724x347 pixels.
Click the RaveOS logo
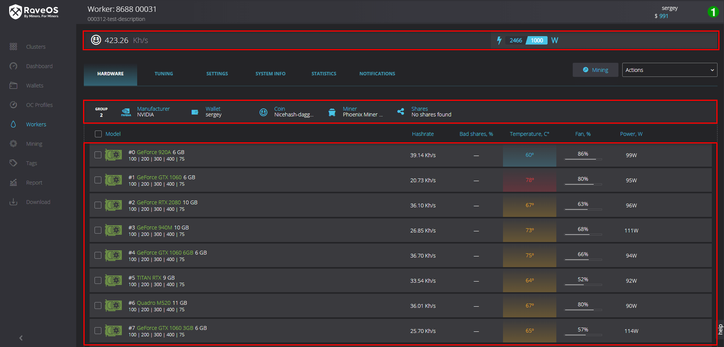coord(34,12)
